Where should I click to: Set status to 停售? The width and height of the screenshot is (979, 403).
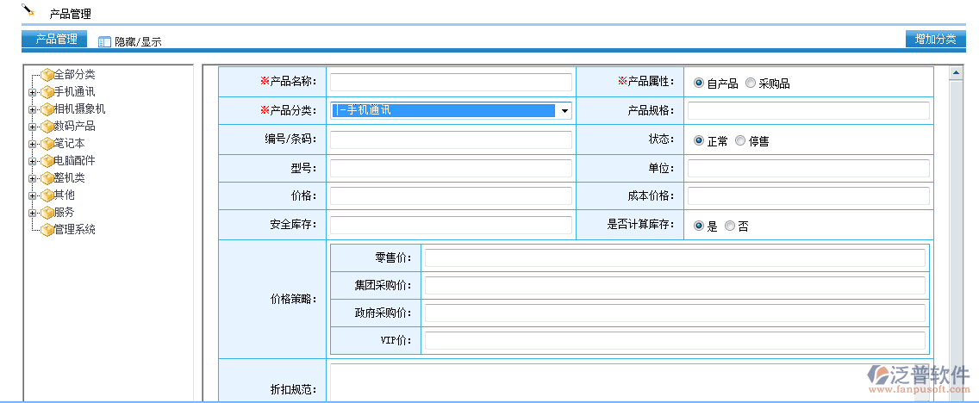pos(740,141)
